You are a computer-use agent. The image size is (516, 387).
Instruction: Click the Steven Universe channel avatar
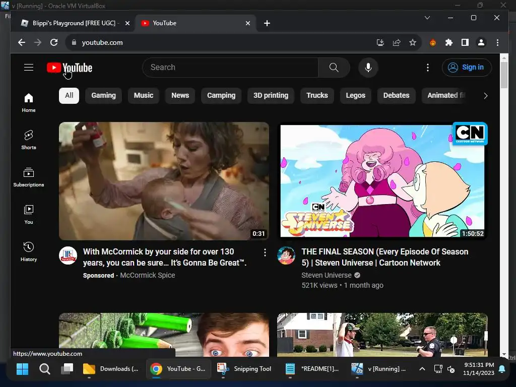click(x=286, y=255)
